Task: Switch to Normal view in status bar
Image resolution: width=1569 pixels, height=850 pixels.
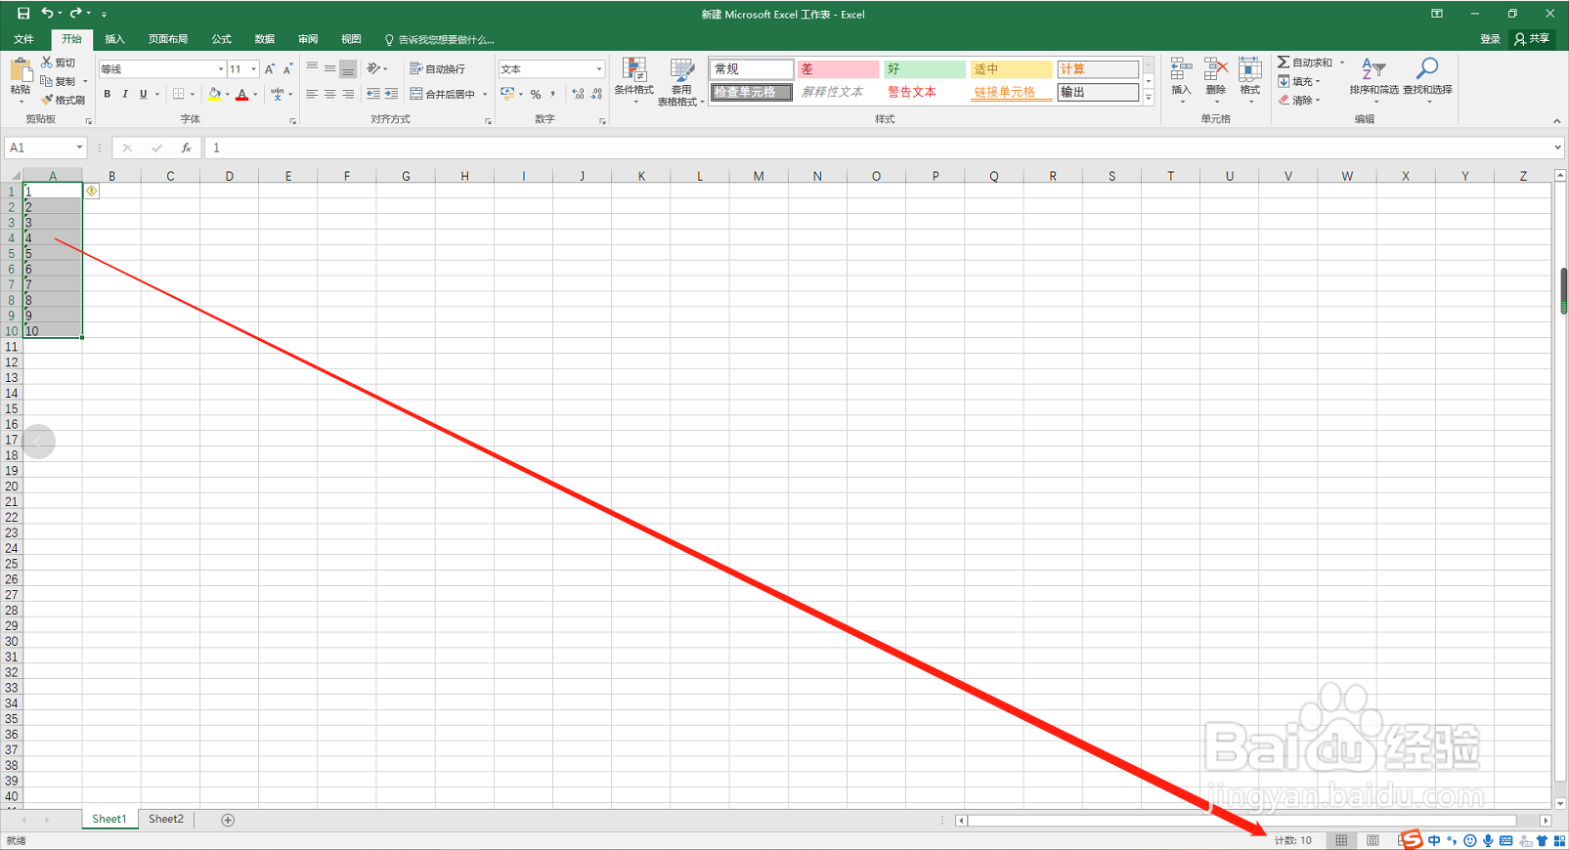Action: click(1341, 840)
